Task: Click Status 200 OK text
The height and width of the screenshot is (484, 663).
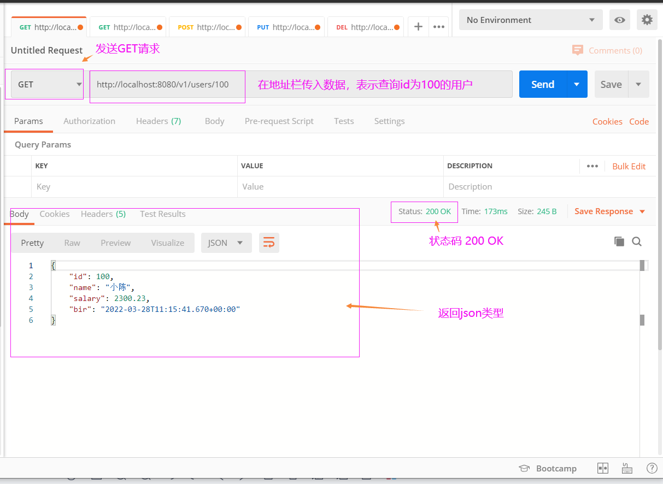Action: pyautogui.click(x=425, y=211)
